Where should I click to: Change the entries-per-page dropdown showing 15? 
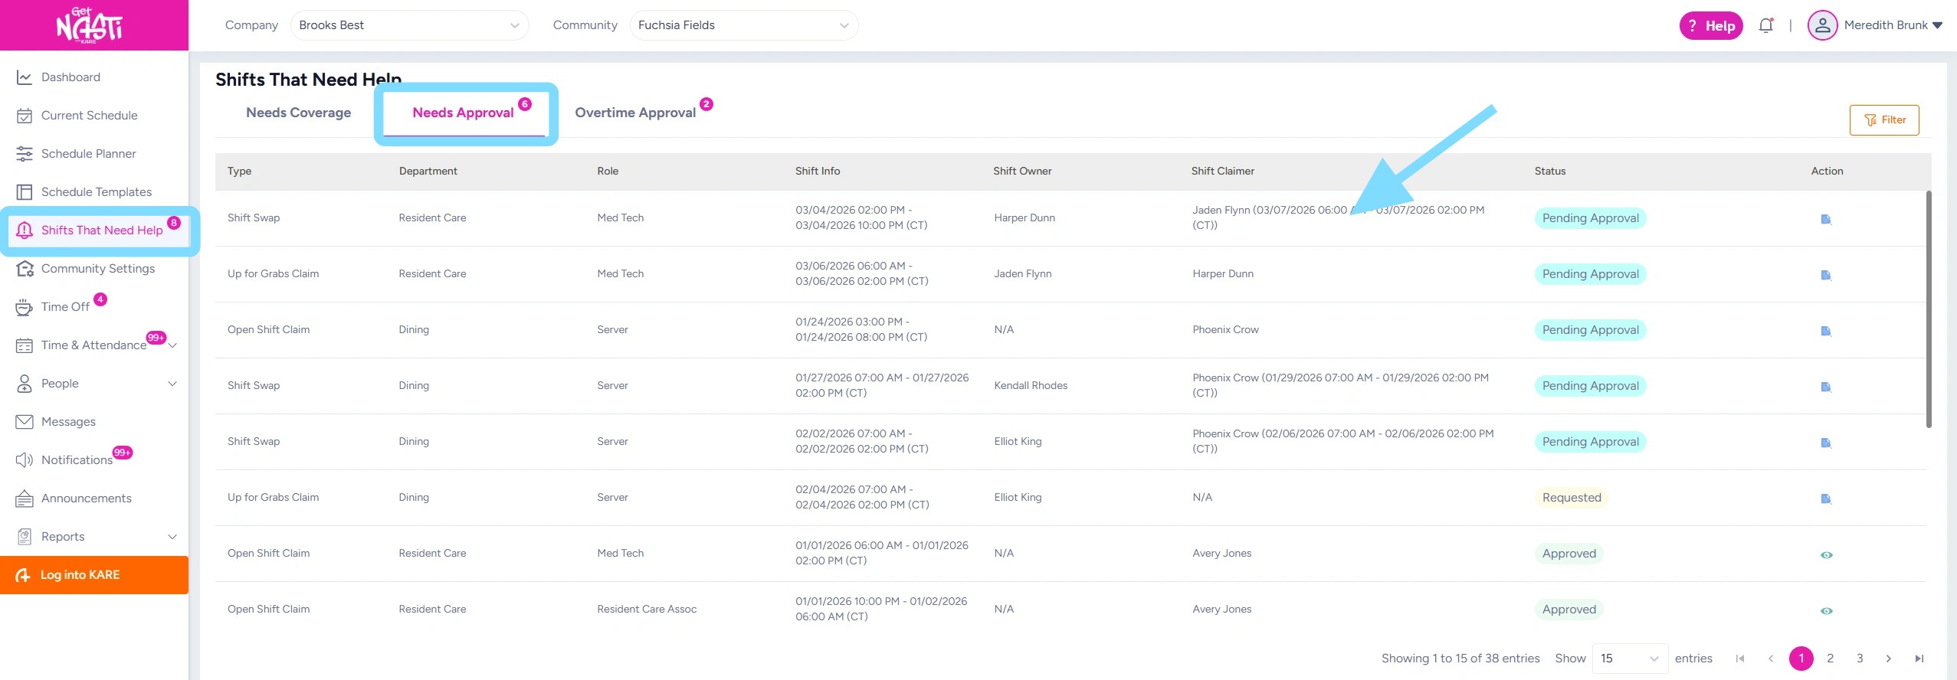tap(1630, 659)
